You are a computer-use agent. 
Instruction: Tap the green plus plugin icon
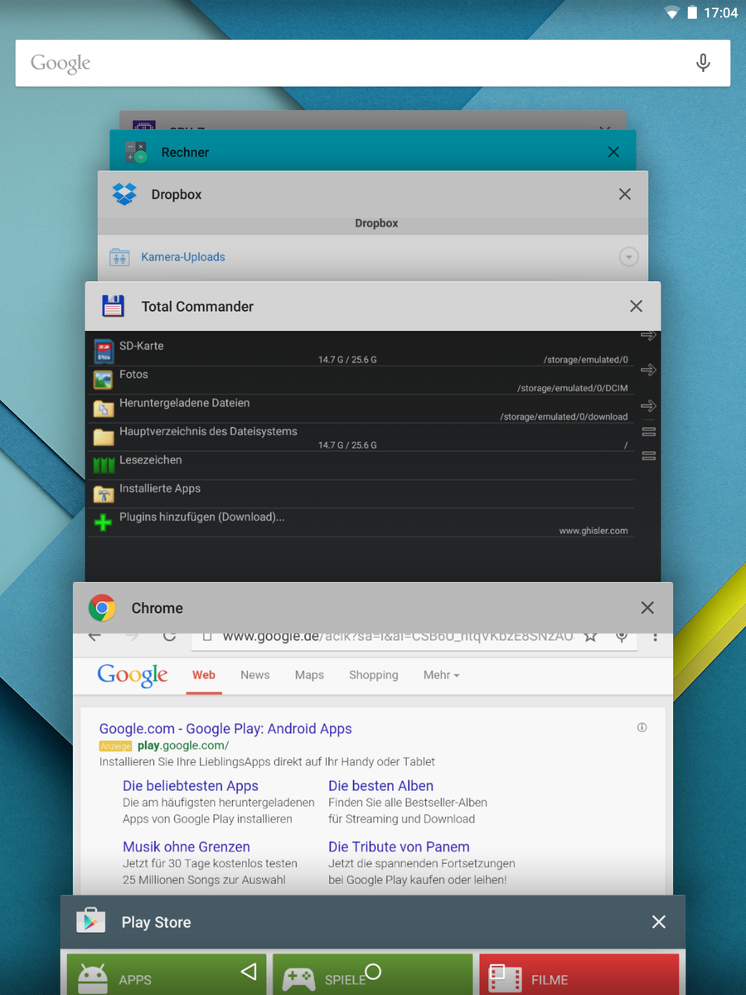click(104, 522)
